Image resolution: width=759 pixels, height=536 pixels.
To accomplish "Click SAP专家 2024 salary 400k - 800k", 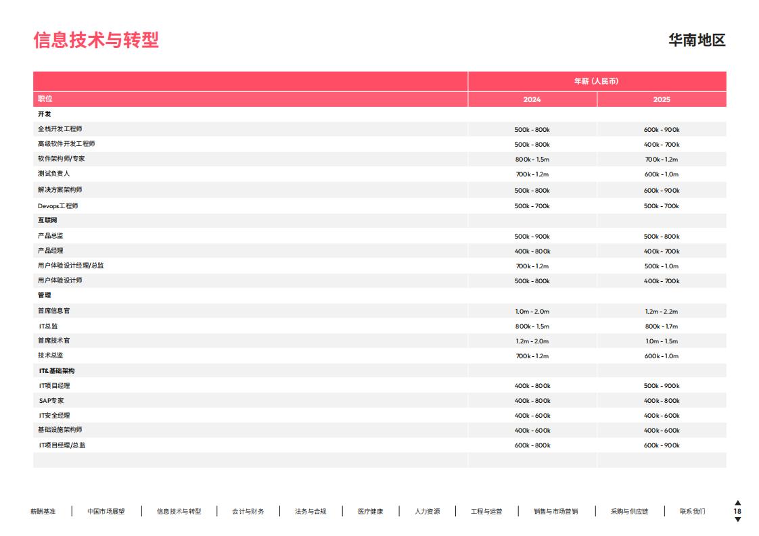I will pyautogui.click(x=532, y=401).
